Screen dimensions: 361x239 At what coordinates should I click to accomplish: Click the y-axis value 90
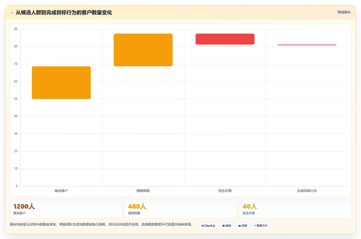[16, 29]
